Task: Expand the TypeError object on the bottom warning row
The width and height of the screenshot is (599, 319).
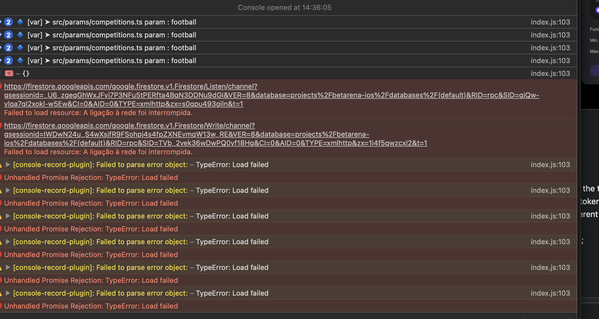Action: coord(8,293)
